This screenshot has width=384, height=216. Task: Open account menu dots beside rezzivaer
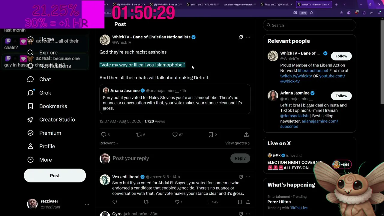click(x=87, y=204)
